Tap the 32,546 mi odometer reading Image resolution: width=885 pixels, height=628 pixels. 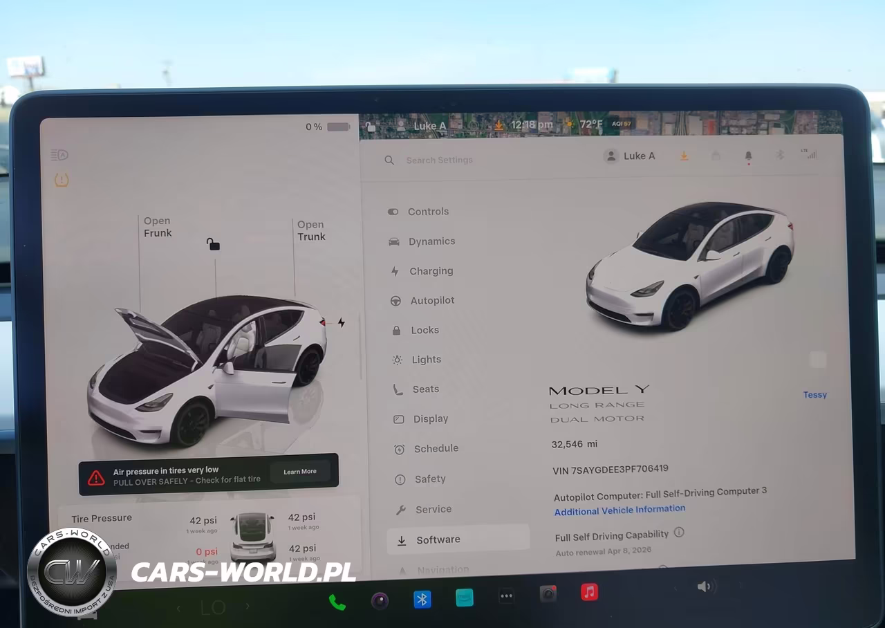click(575, 444)
